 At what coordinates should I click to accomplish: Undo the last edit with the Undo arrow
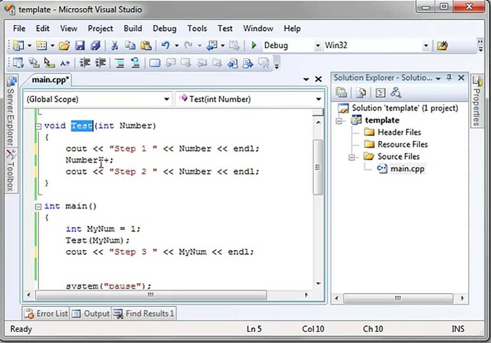point(166,46)
